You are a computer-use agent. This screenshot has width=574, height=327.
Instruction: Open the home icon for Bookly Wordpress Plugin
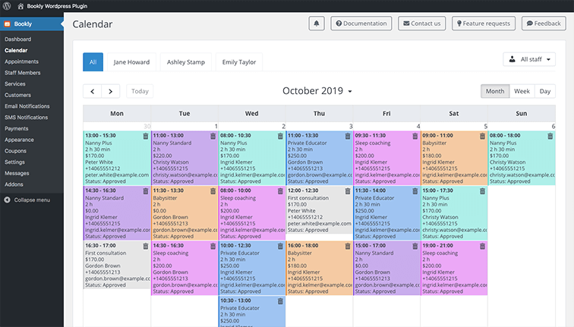[20, 6]
